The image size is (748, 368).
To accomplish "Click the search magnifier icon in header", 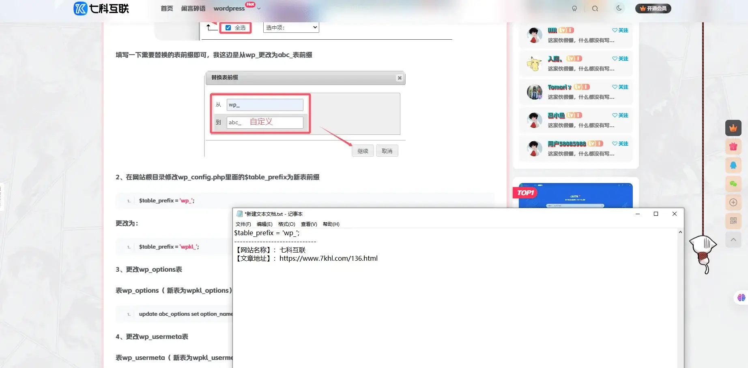I will (x=595, y=9).
